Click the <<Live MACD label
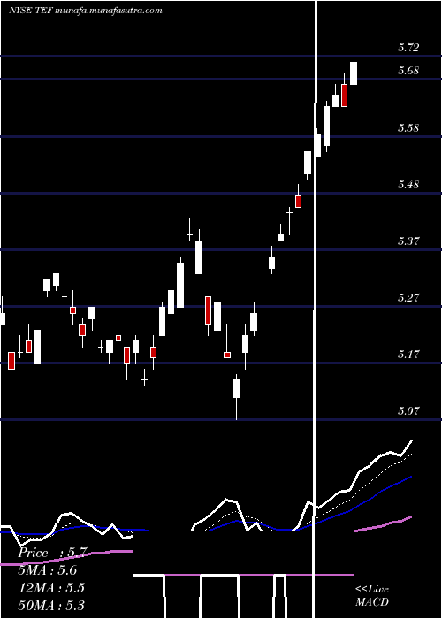The image size is (442, 619). (x=372, y=595)
